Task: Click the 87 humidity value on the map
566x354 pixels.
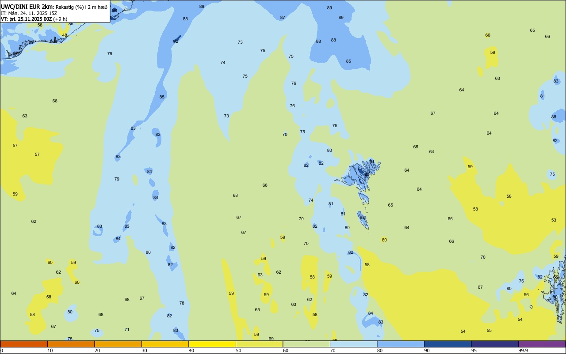Action: (283, 18)
